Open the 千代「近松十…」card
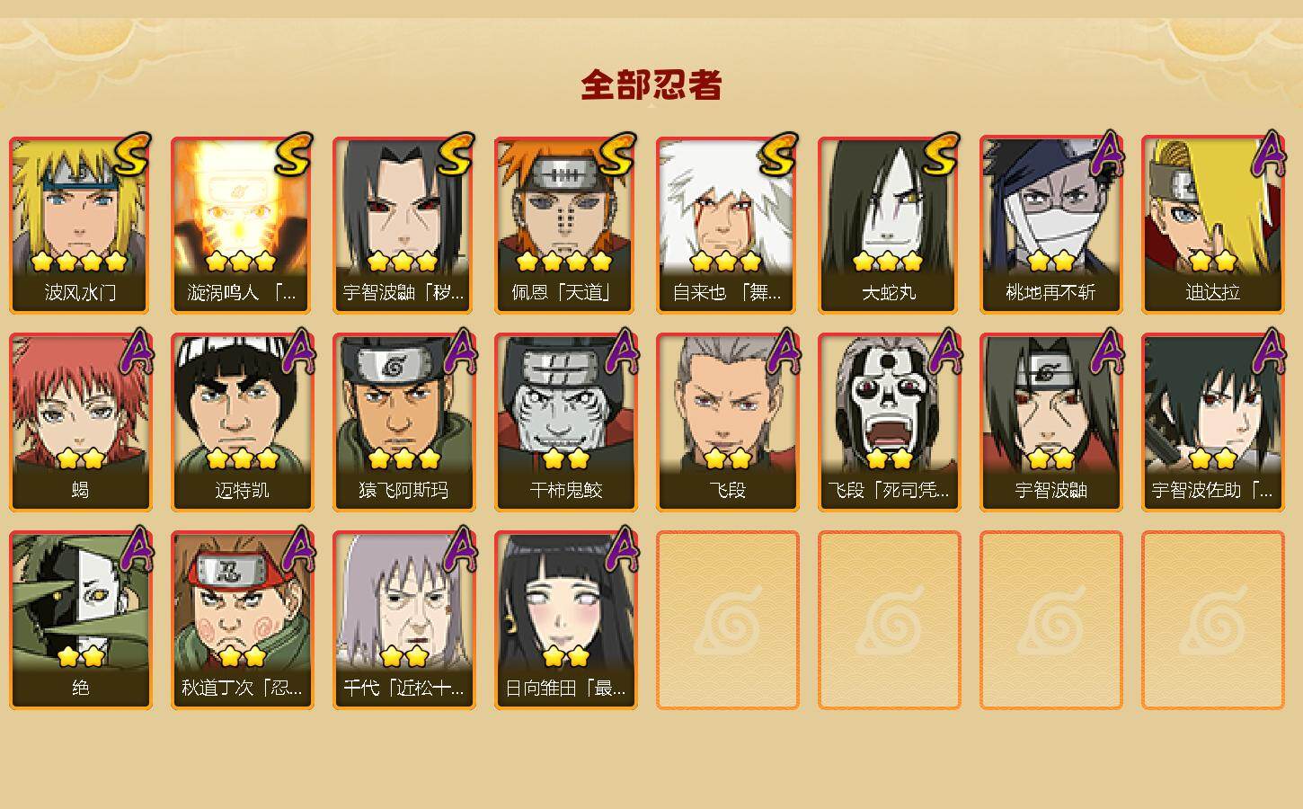Viewport: 1303px width, 809px height. tap(404, 620)
